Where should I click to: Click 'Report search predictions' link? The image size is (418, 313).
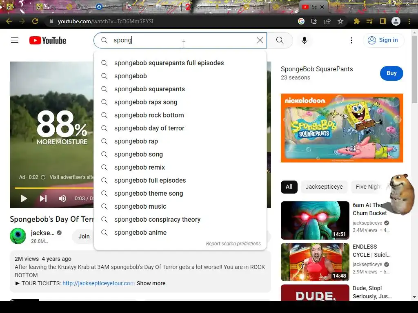(233, 244)
